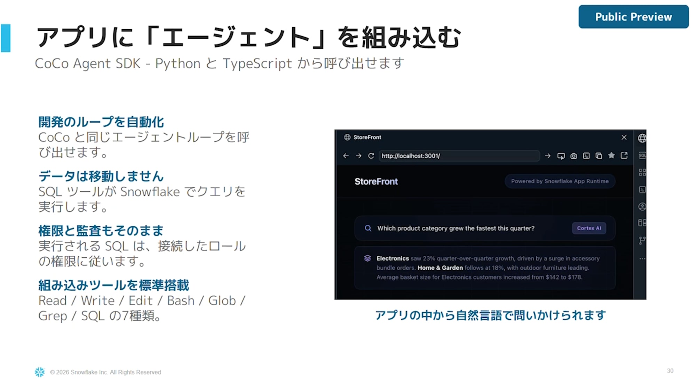Click the bold Electronics text in answer
The height and width of the screenshot is (387, 696).
pyautogui.click(x=393, y=258)
